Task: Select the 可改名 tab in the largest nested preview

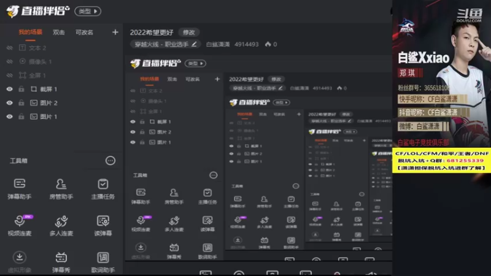Action: tap(193, 79)
